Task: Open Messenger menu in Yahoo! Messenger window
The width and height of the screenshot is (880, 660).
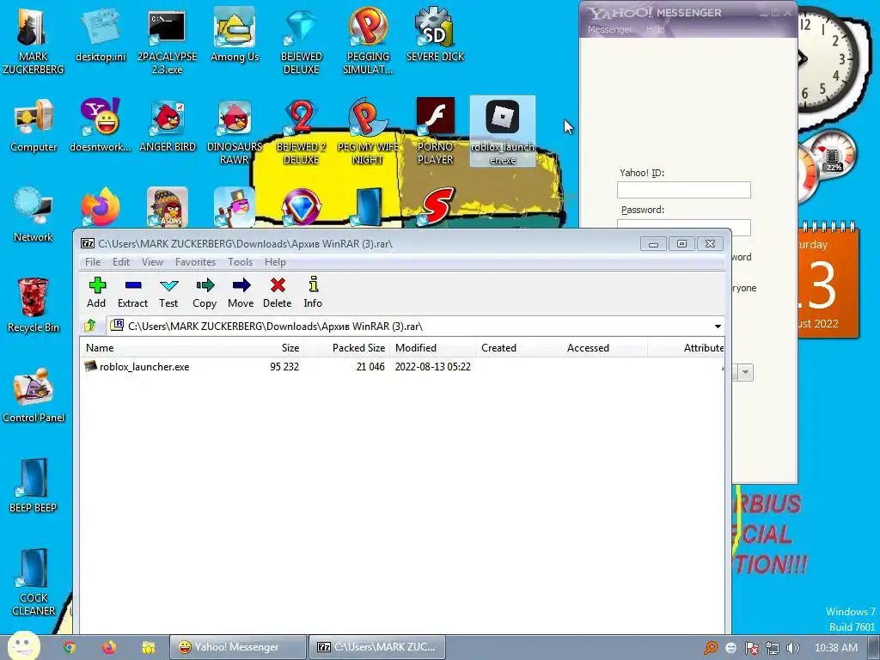Action: point(609,29)
